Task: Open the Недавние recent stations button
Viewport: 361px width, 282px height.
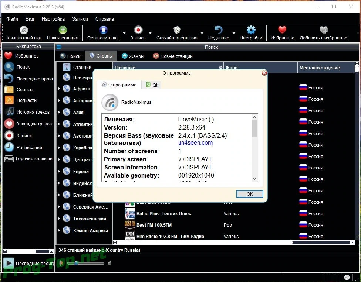Action: pos(219,33)
